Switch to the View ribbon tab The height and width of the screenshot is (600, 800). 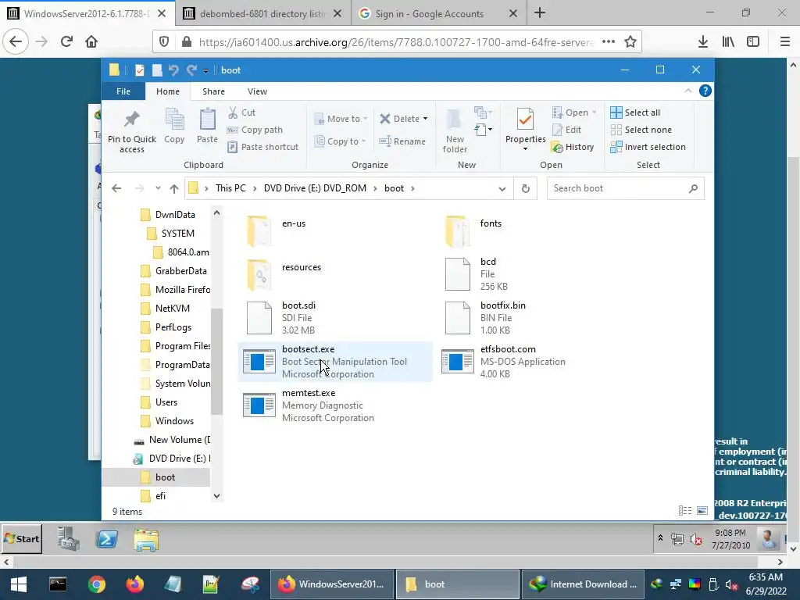point(257,91)
